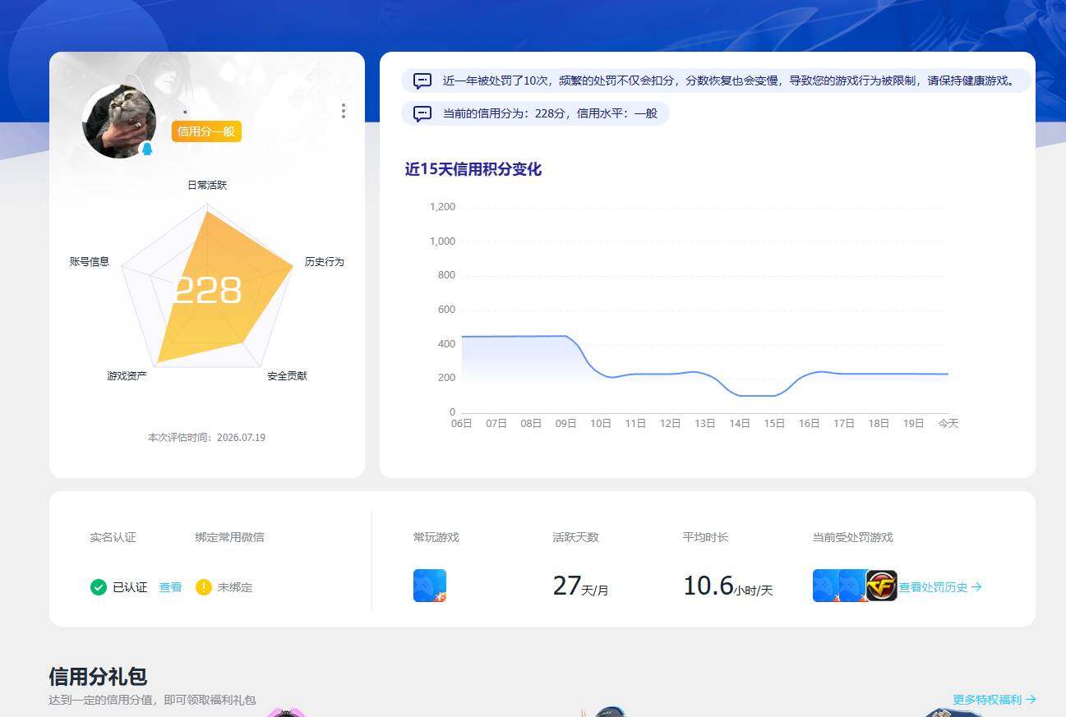Click the 实名认证 label
Viewport: 1066px width, 717px height.
pyautogui.click(x=113, y=537)
